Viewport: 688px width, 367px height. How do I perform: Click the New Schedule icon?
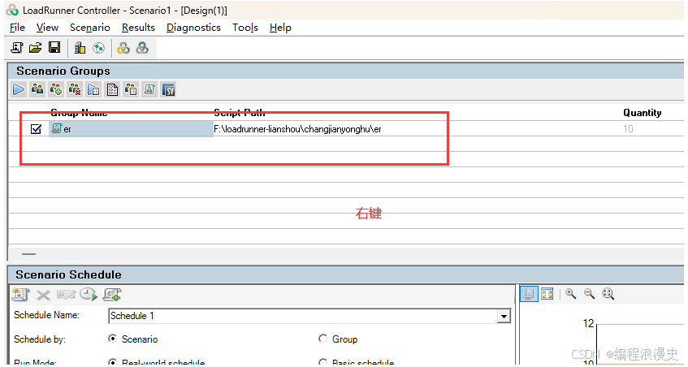click(19, 295)
